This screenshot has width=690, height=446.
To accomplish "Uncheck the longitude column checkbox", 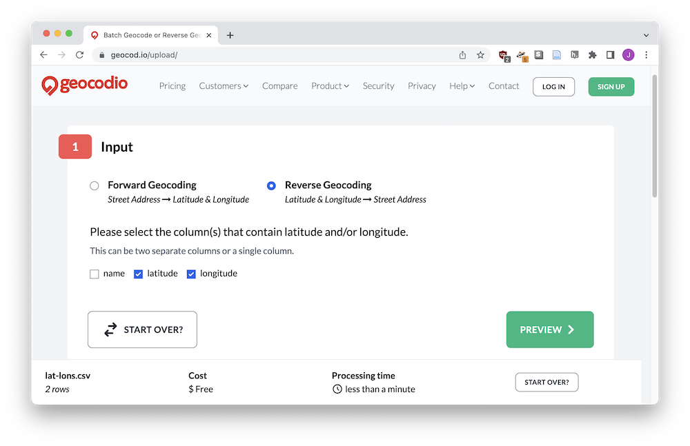I will coord(191,274).
